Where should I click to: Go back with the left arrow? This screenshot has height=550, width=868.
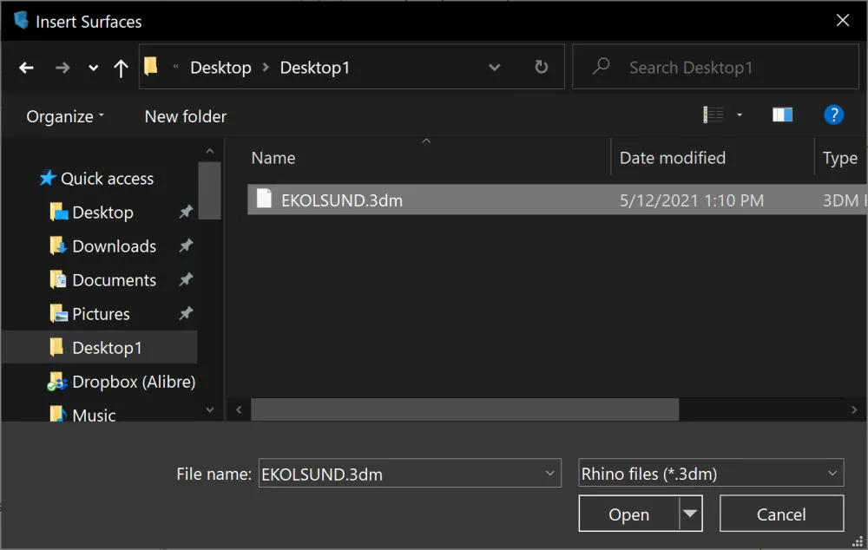(x=26, y=68)
